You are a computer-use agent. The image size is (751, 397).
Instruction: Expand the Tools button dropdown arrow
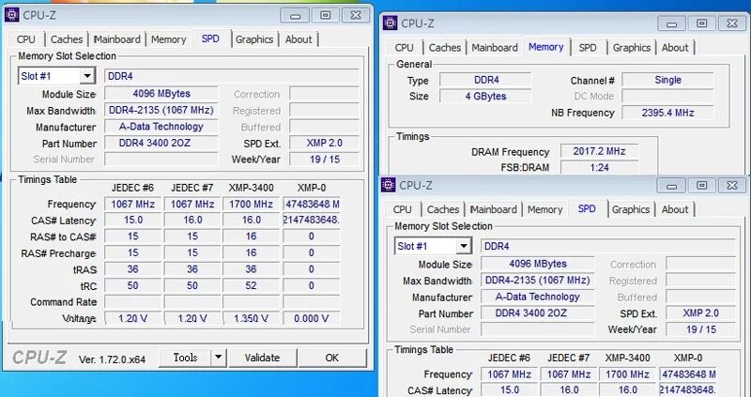[x=218, y=358]
